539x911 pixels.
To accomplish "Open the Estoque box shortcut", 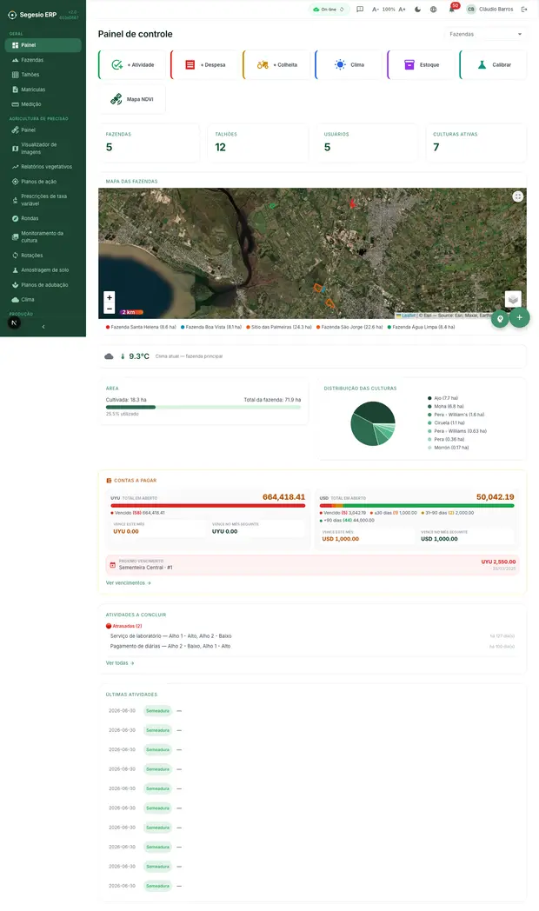I will (421, 65).
